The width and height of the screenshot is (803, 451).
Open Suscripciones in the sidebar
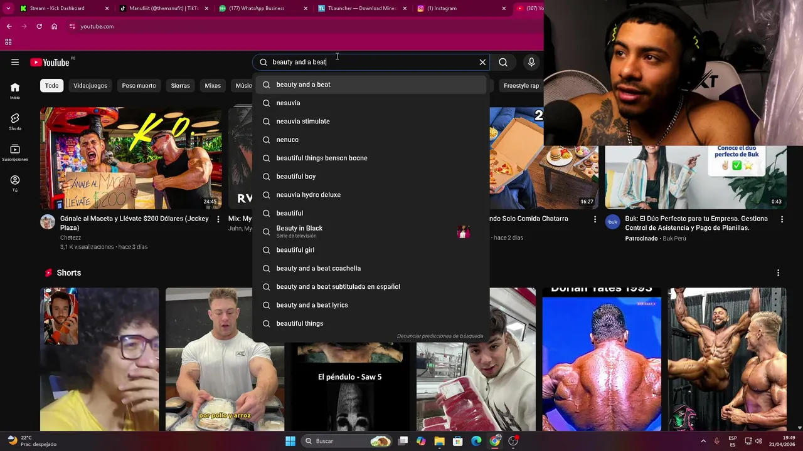click(15, 153)
